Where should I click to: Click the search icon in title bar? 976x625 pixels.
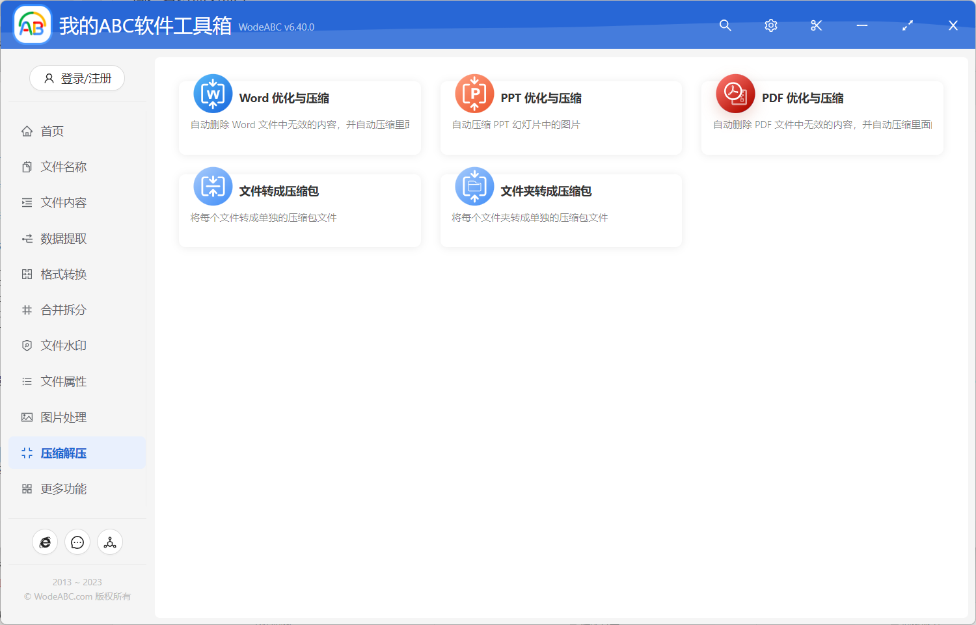[x=725, y=25]
